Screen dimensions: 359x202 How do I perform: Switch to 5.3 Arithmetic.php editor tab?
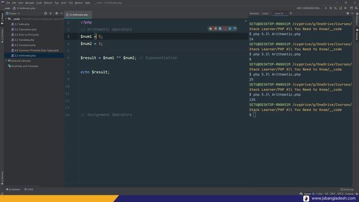pyautogui.click(x=79, y=15)
